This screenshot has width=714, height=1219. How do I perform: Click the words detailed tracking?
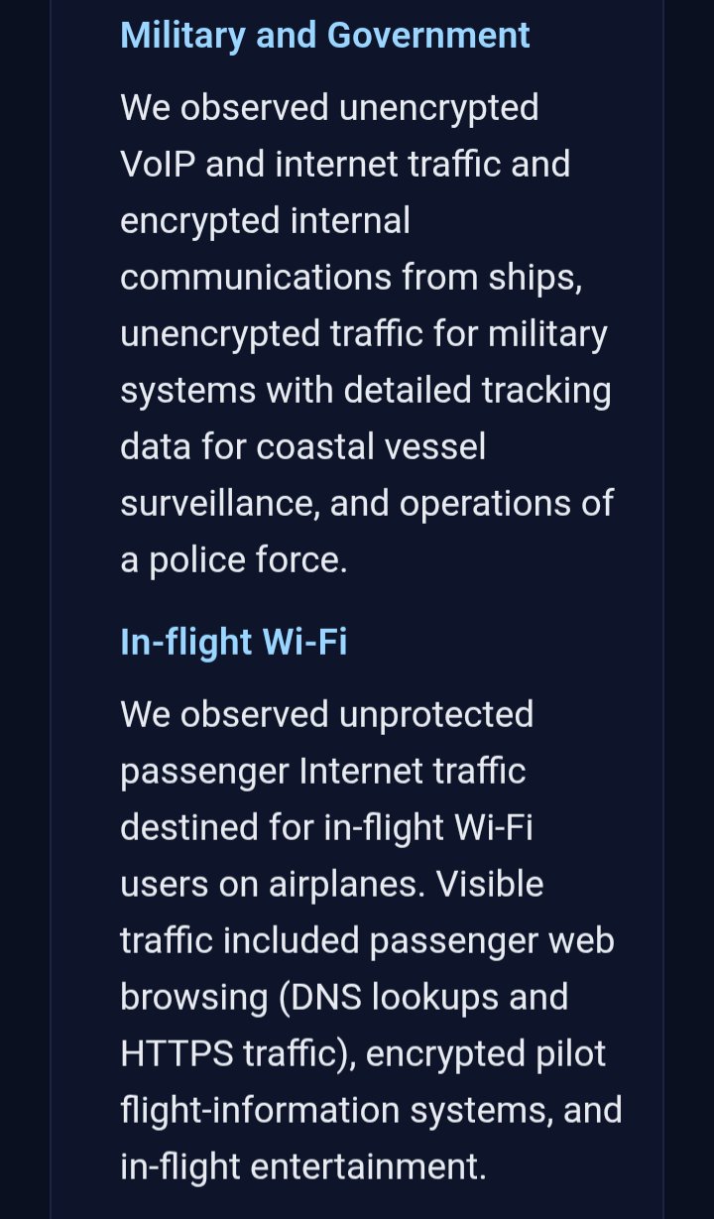coord(477,391)
